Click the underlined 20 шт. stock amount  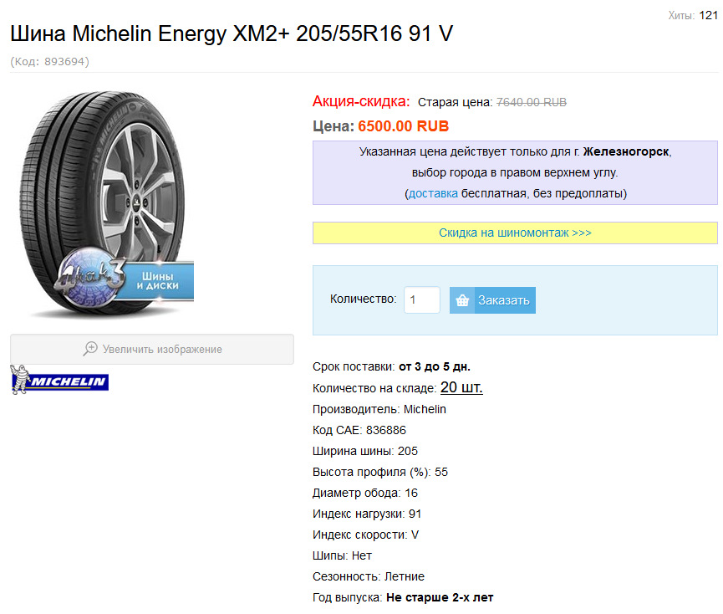point(461,387)
